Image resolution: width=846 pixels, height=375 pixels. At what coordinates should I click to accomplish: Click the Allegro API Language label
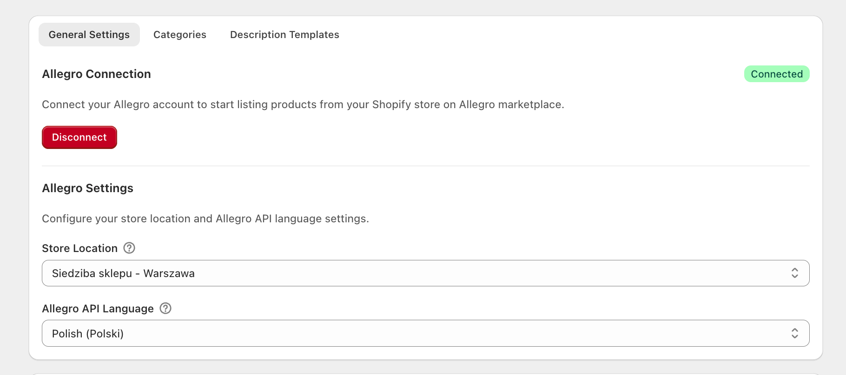(x=98, y=309)
